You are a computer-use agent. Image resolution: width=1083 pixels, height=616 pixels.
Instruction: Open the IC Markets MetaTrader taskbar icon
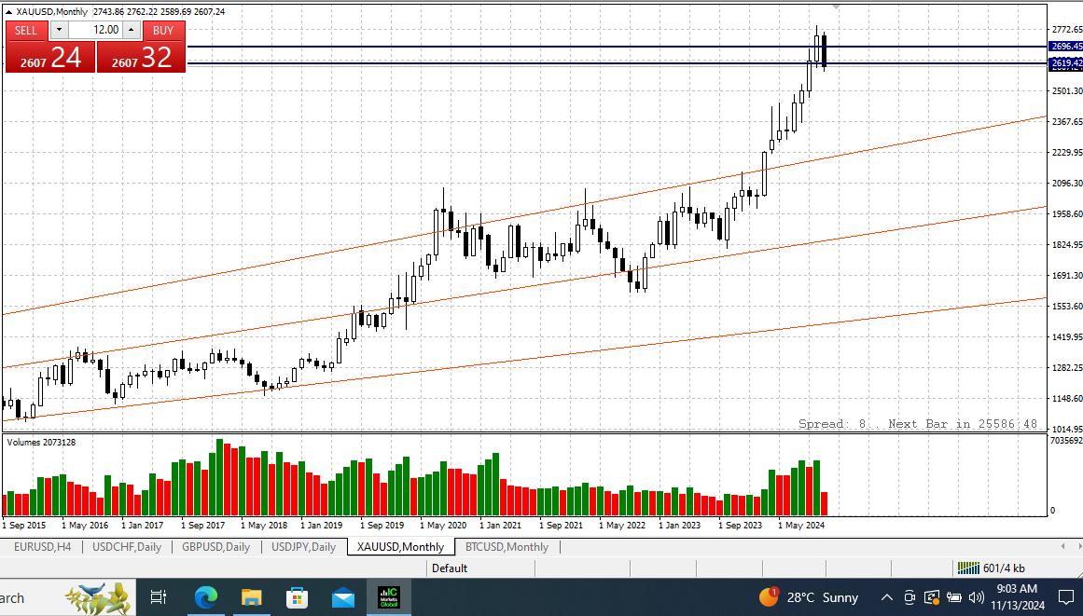pos(390,597)
